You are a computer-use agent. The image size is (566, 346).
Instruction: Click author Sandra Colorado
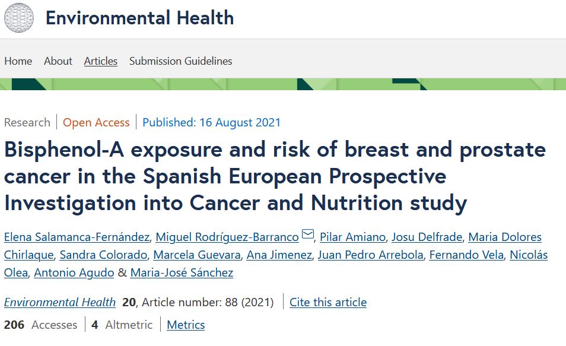pos(103,255)
